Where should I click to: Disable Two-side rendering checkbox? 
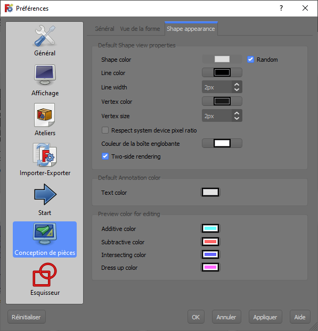105,156
